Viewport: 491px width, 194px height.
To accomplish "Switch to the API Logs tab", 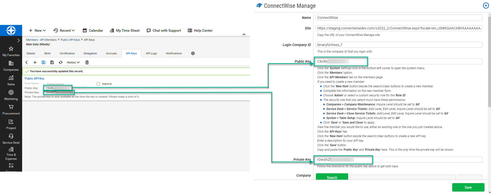I will 151,53.
